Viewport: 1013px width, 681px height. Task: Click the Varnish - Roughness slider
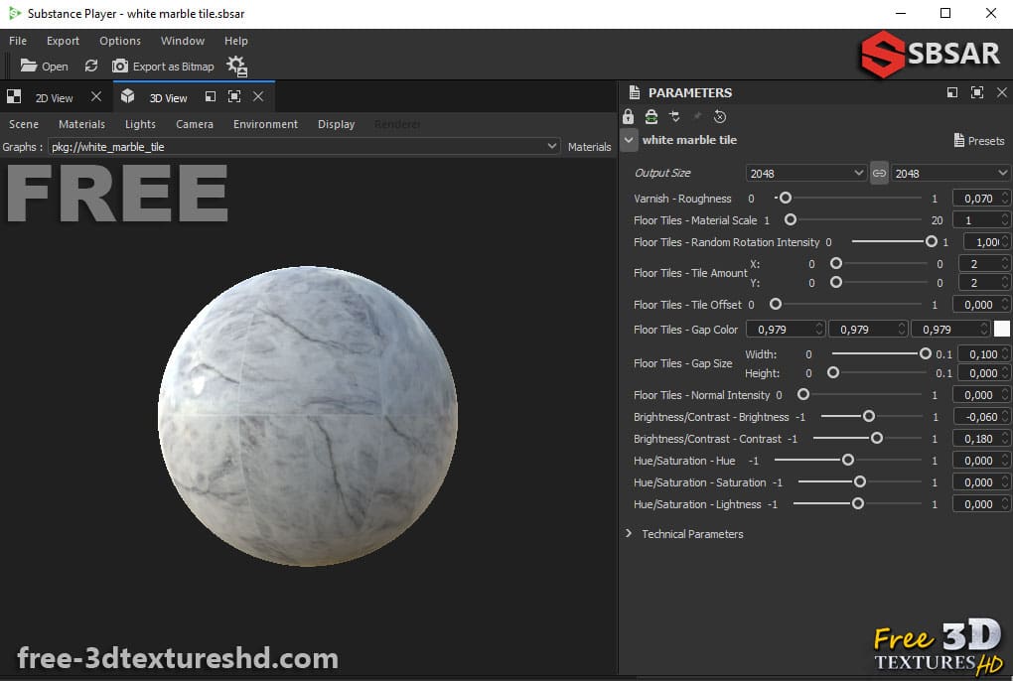(847, 199)
